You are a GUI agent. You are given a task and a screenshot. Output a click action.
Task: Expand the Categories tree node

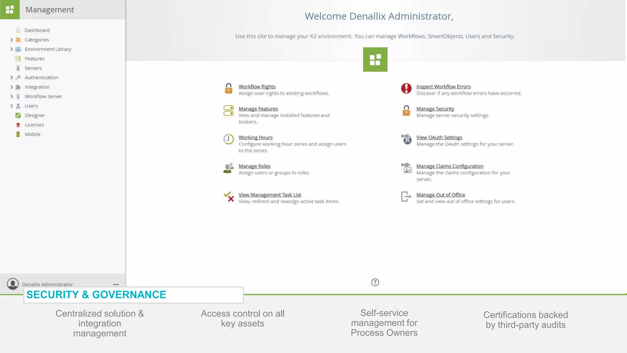pyautogui.click(x=11, y=40)
